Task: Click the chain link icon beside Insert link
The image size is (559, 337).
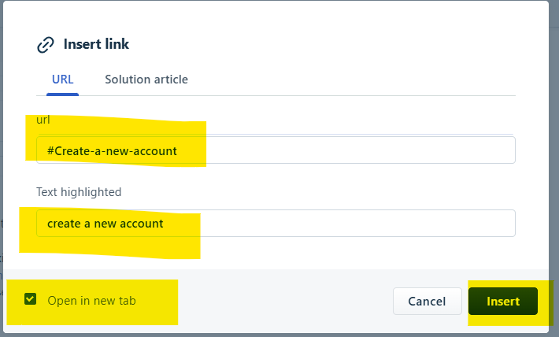Action: (46, 45)
